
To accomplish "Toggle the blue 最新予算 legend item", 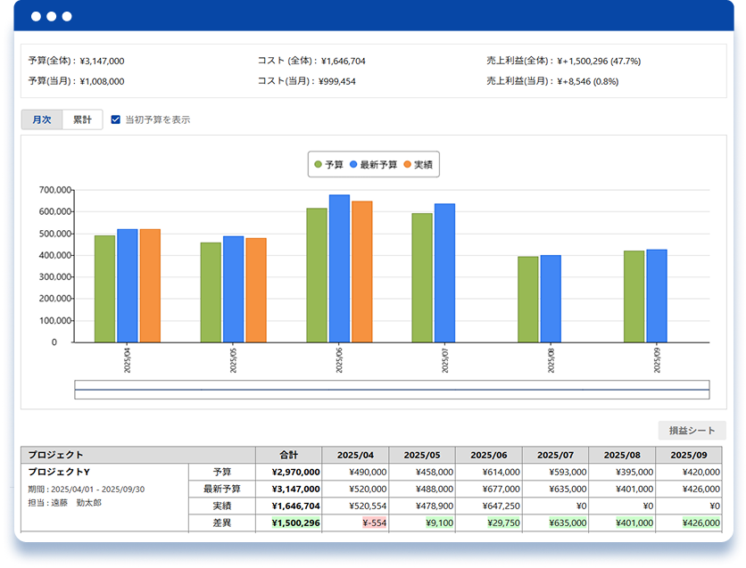I will coord(374,165).
